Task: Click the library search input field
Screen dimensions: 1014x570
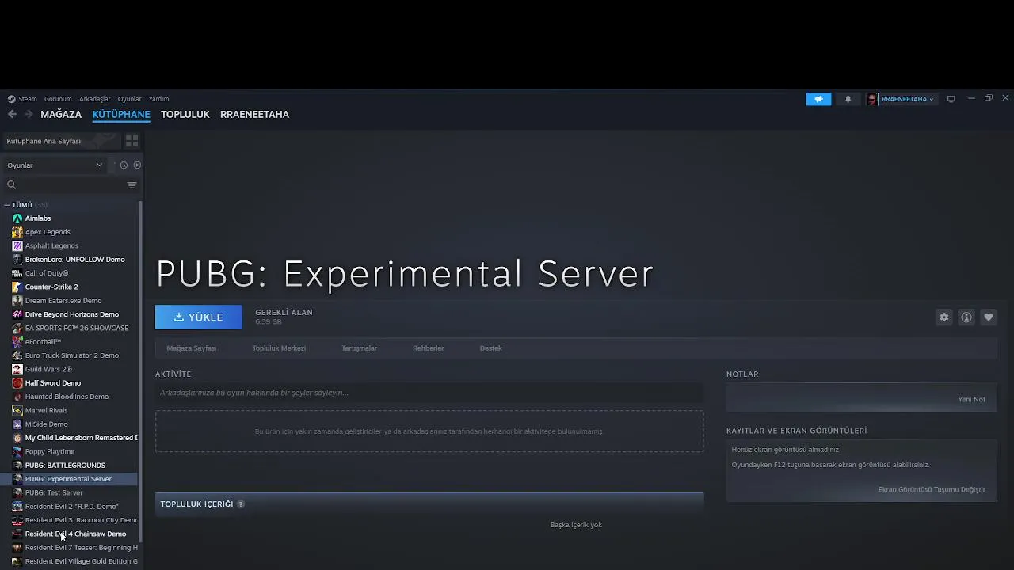Action: 71,185
